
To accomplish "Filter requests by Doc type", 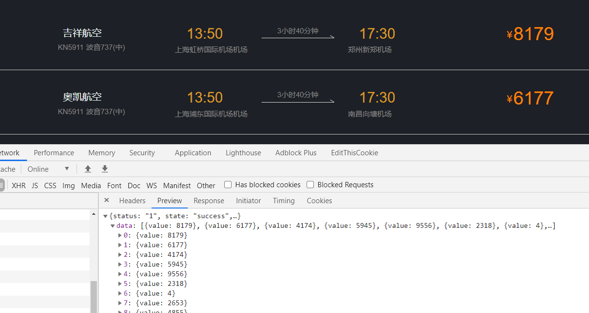I will pyautogui.click(x=134, y=185).
